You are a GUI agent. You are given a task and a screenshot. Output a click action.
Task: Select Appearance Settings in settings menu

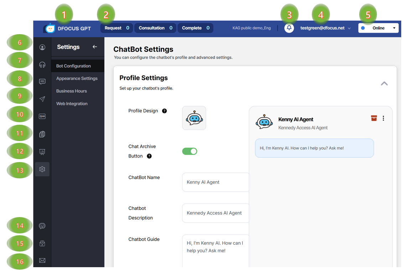click(77, 79)
